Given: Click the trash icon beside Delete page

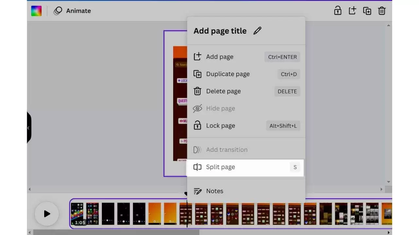Looking at the screenshot, I should click(197, 91).
